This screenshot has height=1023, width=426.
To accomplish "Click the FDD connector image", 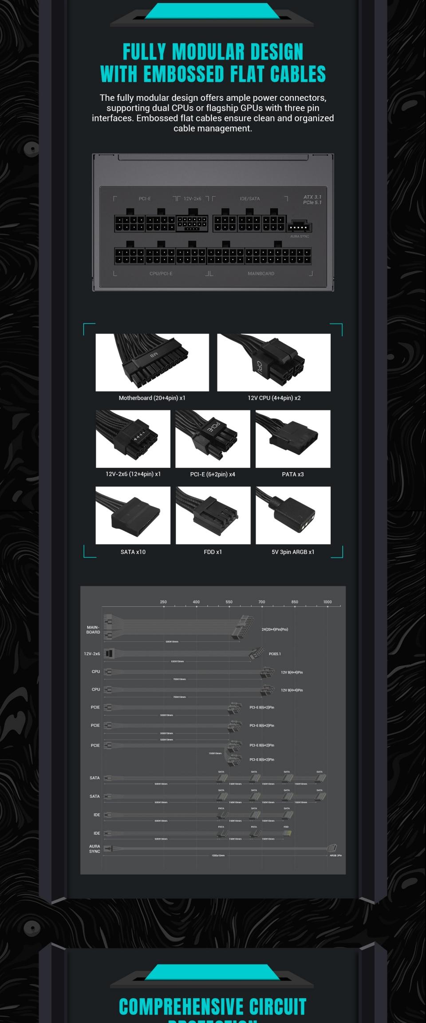I will 213,515.
